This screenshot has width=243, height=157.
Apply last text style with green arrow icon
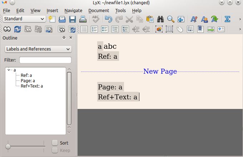(x=214, y=19)
